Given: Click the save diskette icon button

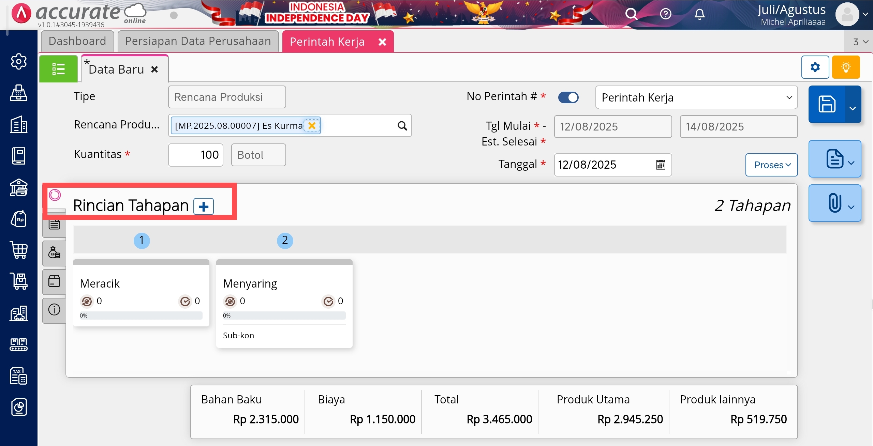Looking at the screenshot, I should coord(827,104).
